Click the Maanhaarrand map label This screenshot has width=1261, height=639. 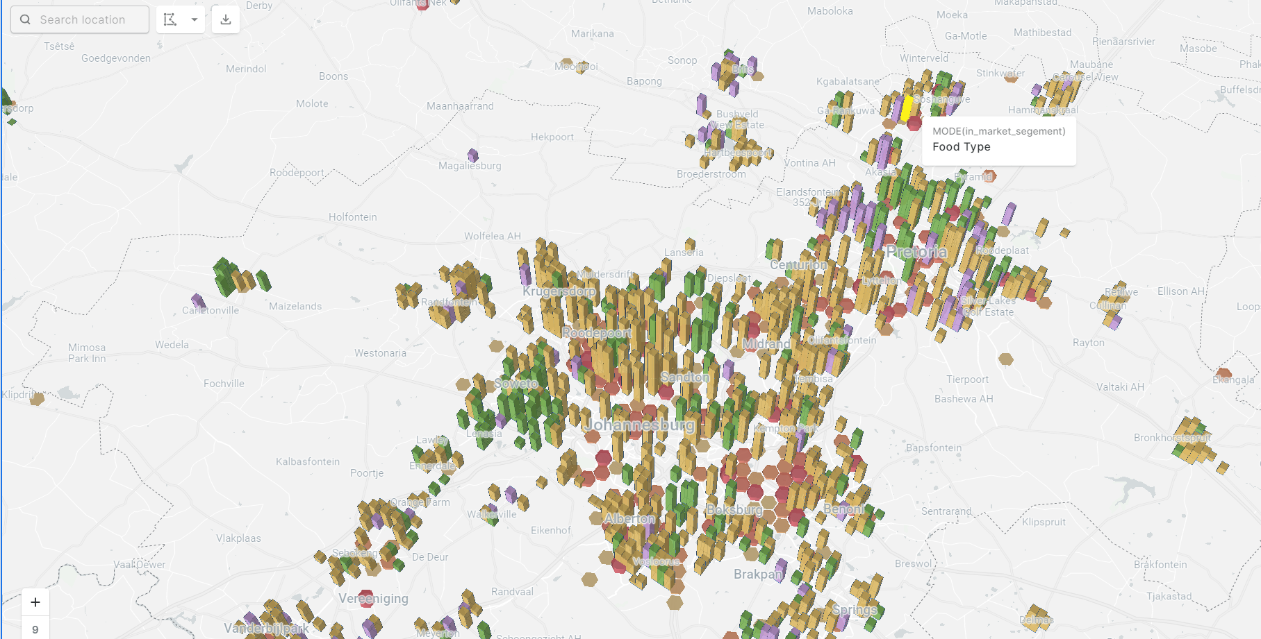(460, 106)
